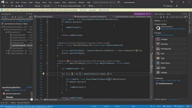Collapse the EmojiTests (6) node
Screen dimensions: 192x108
tap(6, 32)
